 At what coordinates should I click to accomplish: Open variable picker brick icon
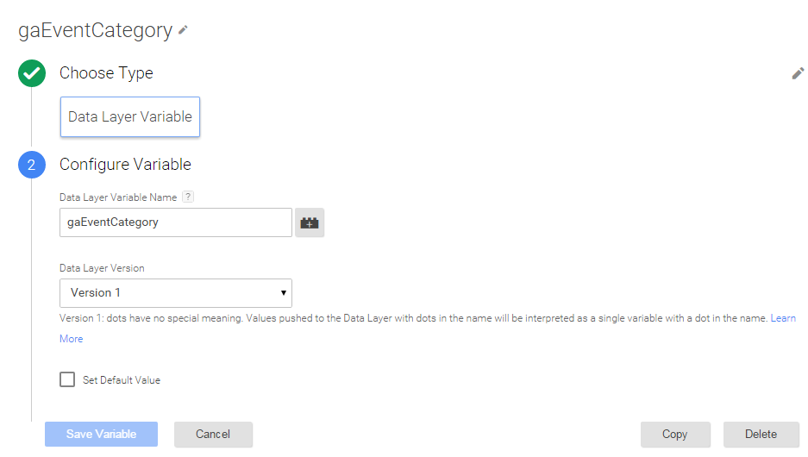tap(310, 222)
